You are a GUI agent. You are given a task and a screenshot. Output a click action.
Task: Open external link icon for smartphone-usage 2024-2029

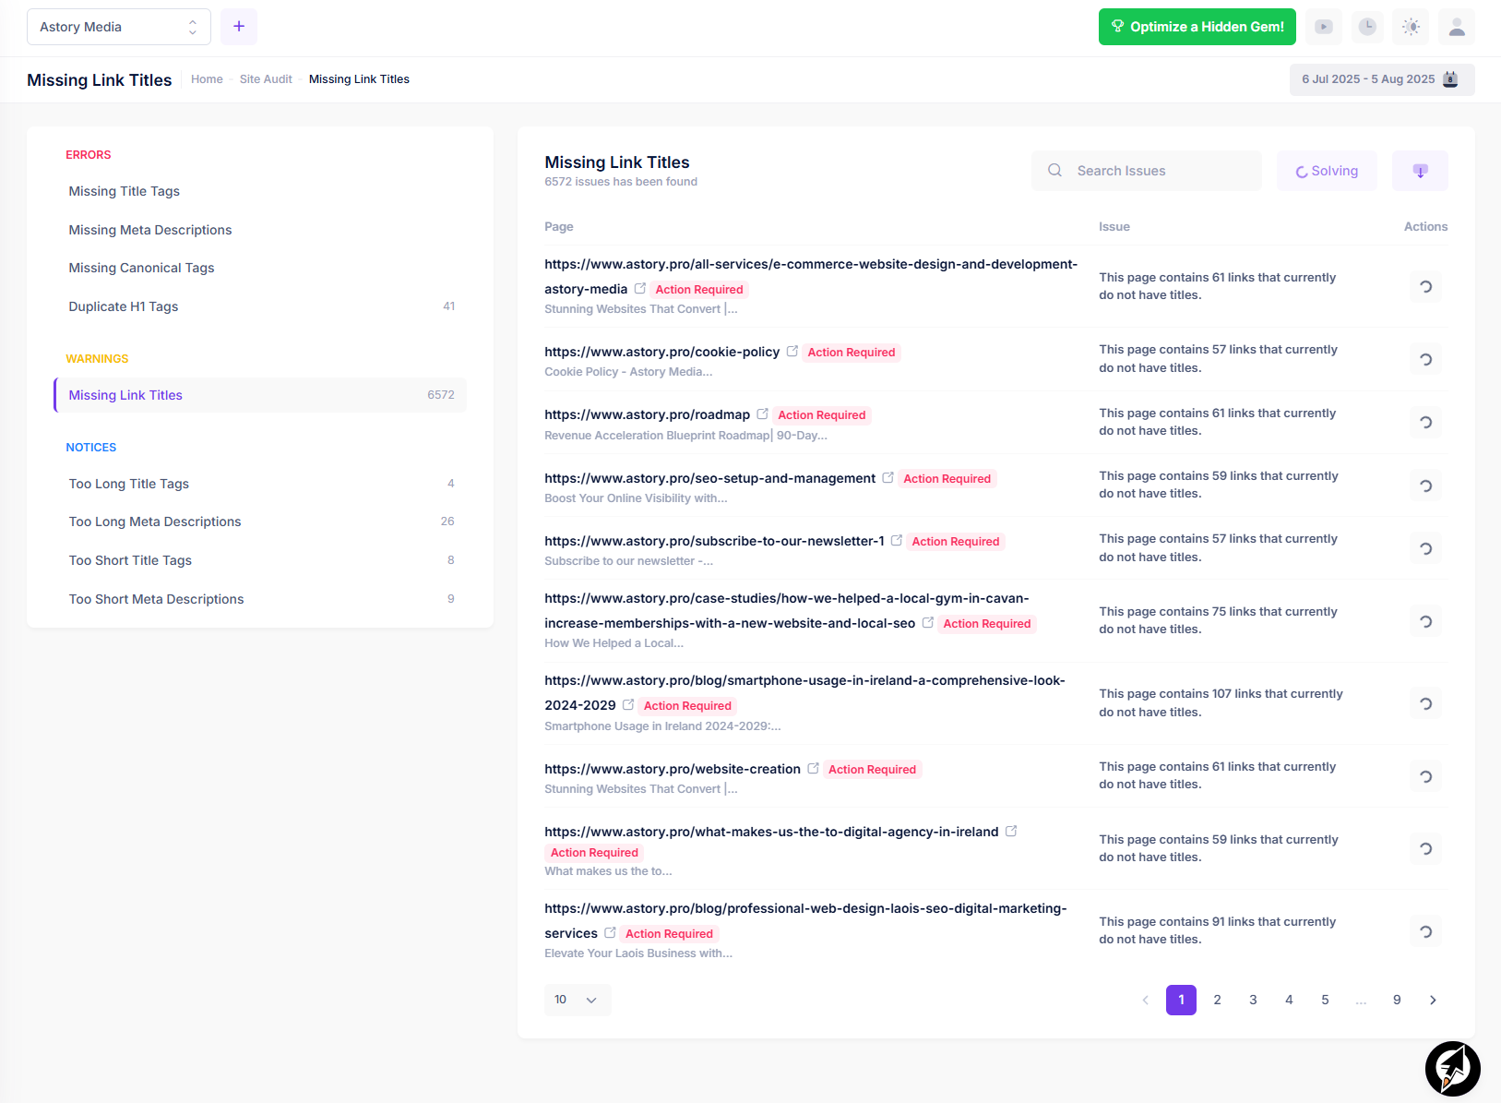coord(628,705)
